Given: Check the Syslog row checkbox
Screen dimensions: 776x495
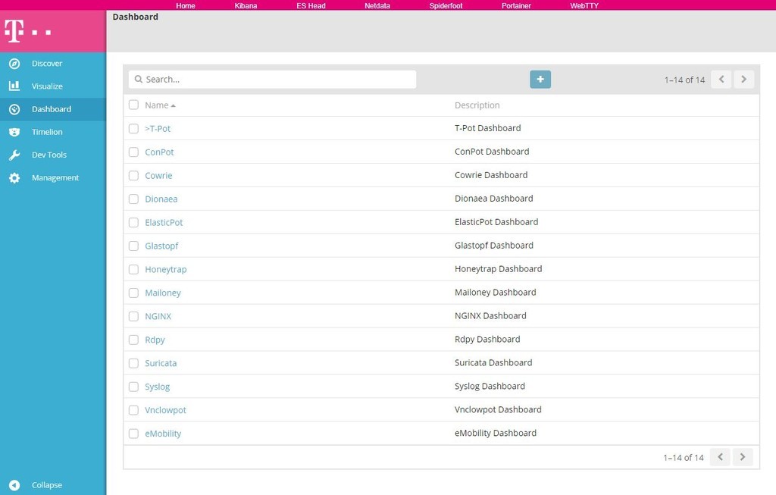Looking at the screenshot, I should 133,387.
